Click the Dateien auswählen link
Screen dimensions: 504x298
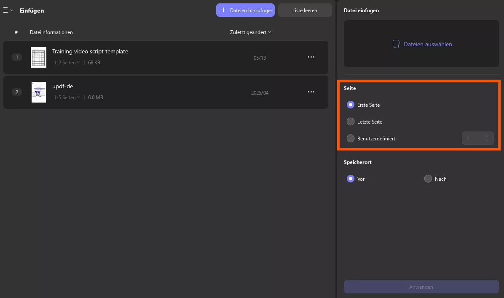427,44
